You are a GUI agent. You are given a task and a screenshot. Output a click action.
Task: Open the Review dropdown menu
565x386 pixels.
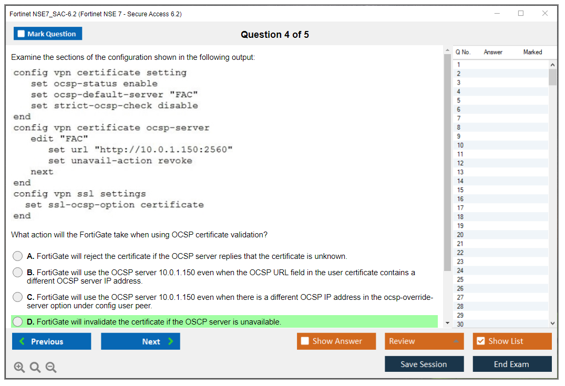[424, 341]
